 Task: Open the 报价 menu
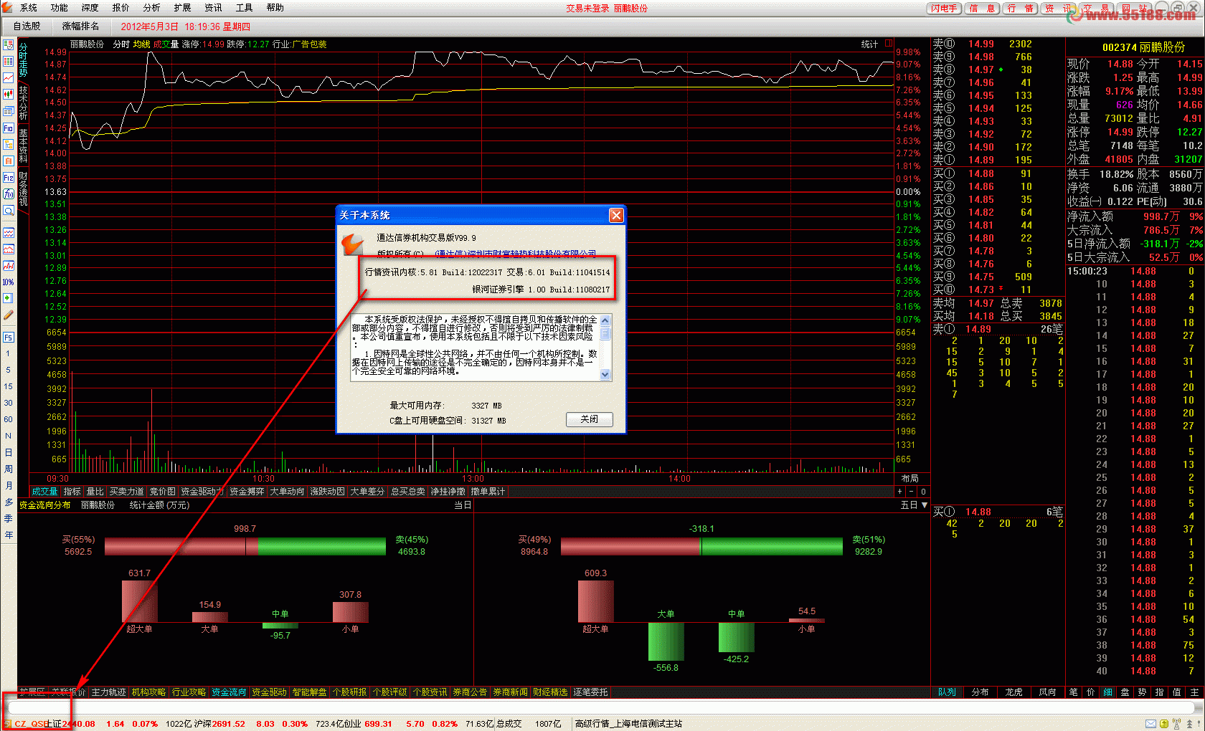(121, 8)
